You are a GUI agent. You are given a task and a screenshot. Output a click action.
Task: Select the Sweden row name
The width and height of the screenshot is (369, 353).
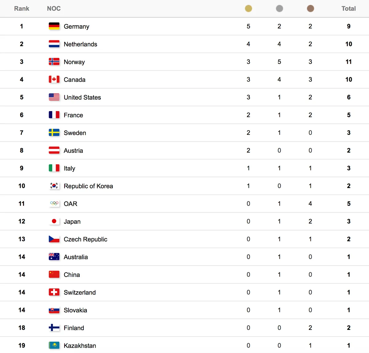coord(75,133)
